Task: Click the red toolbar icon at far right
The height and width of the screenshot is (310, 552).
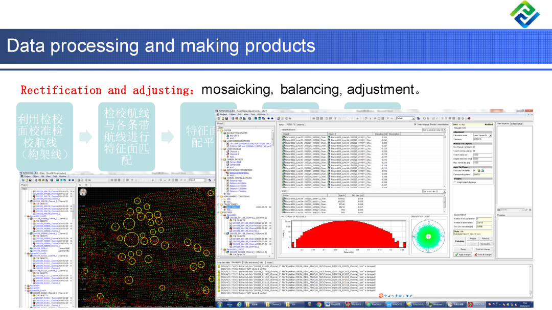Action: [469, 118]
